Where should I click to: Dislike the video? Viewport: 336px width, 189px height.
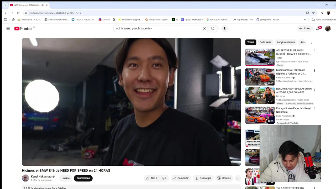click(x=164, y=178)
